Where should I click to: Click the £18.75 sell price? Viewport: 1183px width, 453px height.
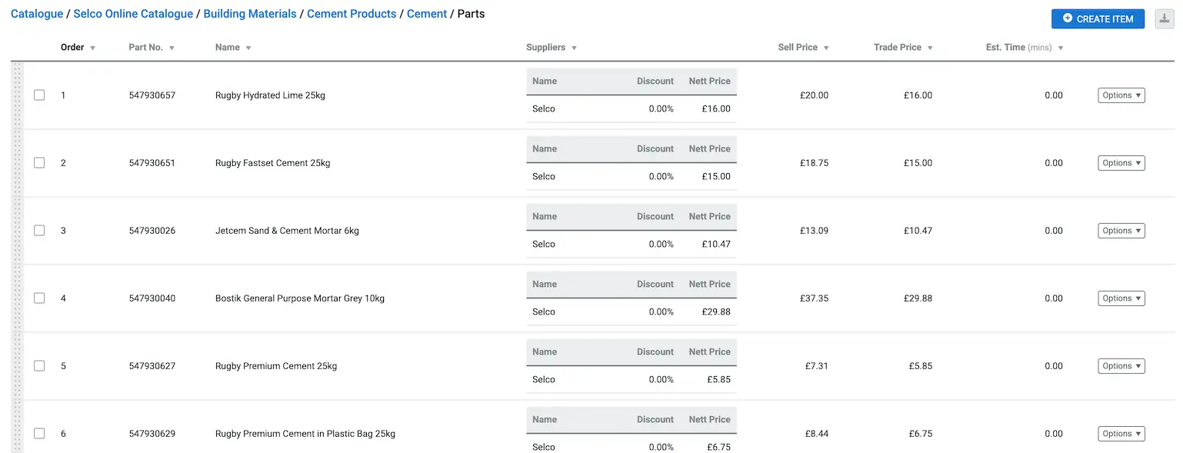point(814,163)
